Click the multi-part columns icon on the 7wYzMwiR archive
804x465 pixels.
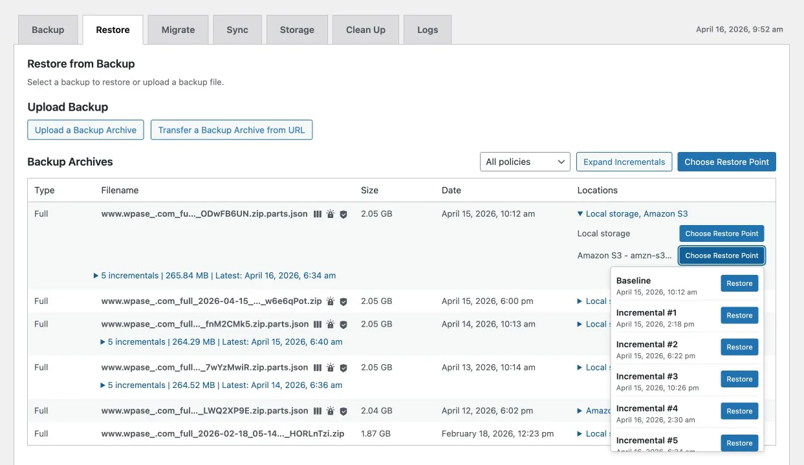(x=318, y=368)
